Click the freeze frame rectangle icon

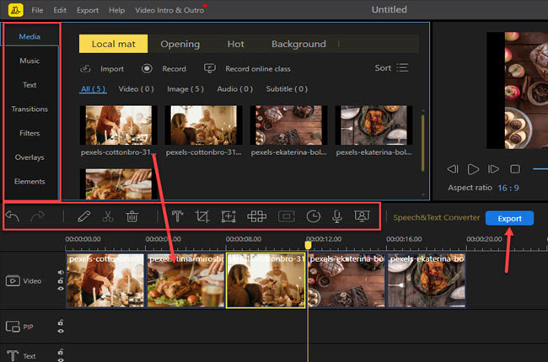(x=287, y=216)
